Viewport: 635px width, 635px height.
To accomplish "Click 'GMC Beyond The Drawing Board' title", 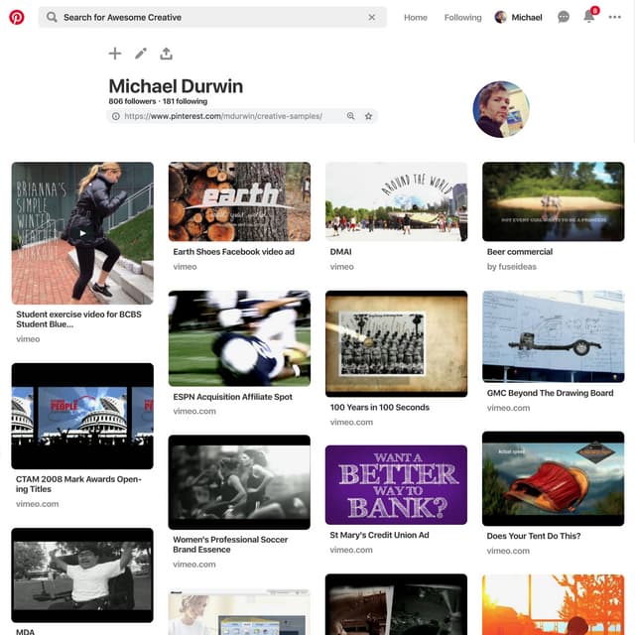I will (550, 393).
